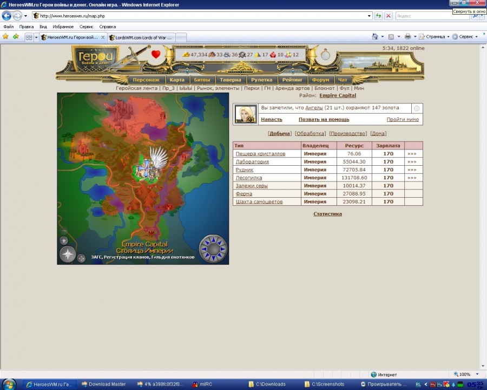Screen dimensions: 487x390
Task: Click the mercury resource icon near 27
Action: pos(242,55)
